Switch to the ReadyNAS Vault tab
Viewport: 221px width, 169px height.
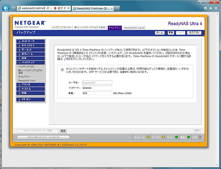pos(134,27)
